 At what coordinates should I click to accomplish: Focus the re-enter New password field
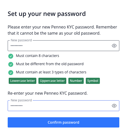pyautogui.click(x=63, y=106)
